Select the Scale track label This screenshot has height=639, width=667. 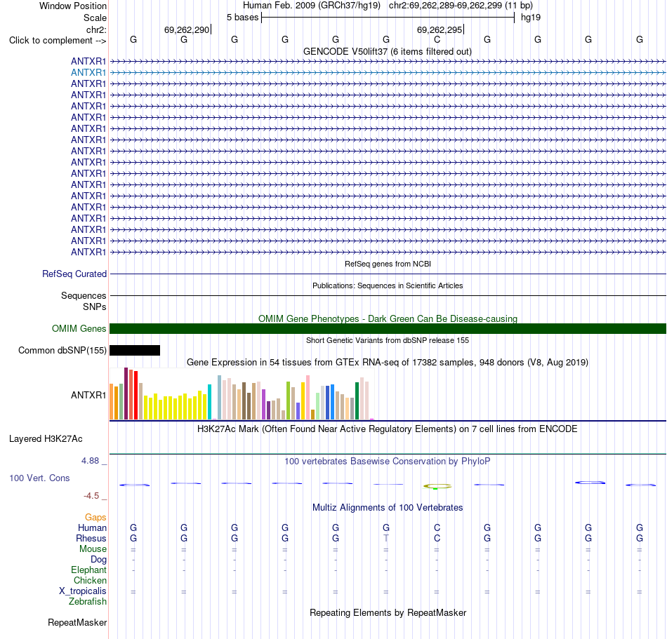[95, 18]
